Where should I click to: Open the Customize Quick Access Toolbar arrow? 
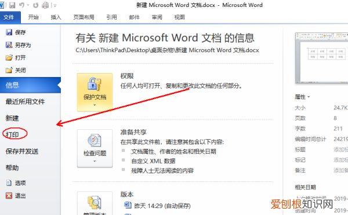pyautogui.click(x=55, y=5)
